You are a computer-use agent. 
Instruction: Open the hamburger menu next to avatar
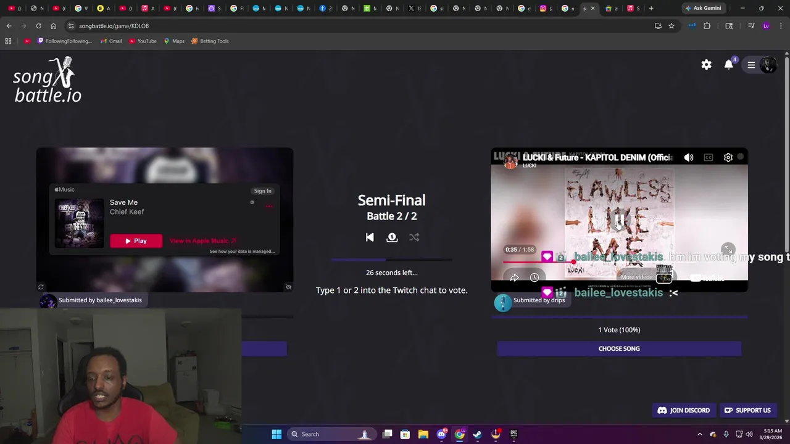click(751, 65)
